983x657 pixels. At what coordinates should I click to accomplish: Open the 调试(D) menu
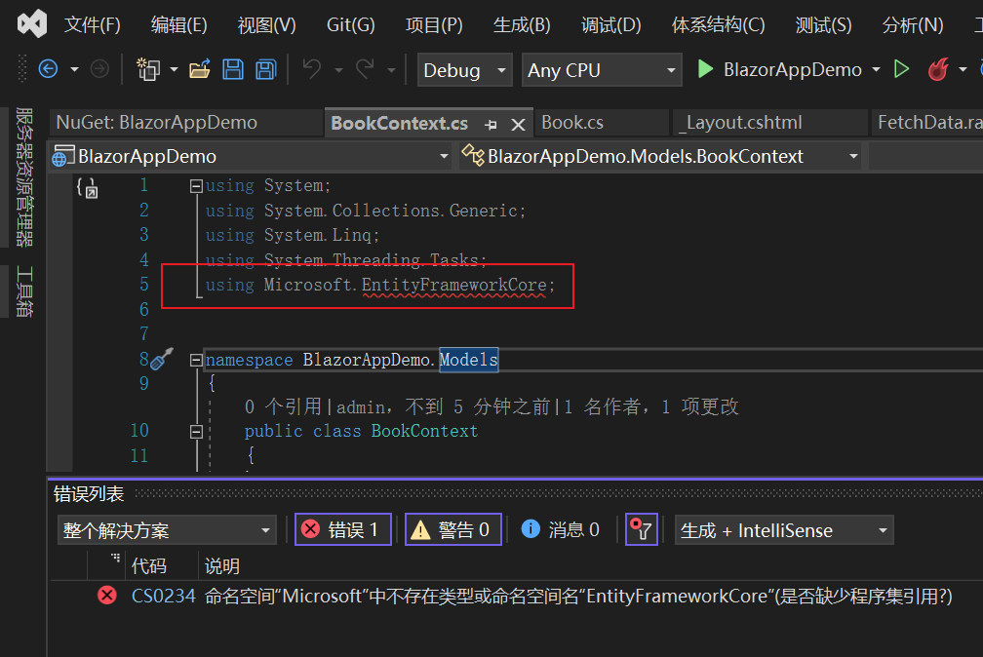[x=611, y=24]
